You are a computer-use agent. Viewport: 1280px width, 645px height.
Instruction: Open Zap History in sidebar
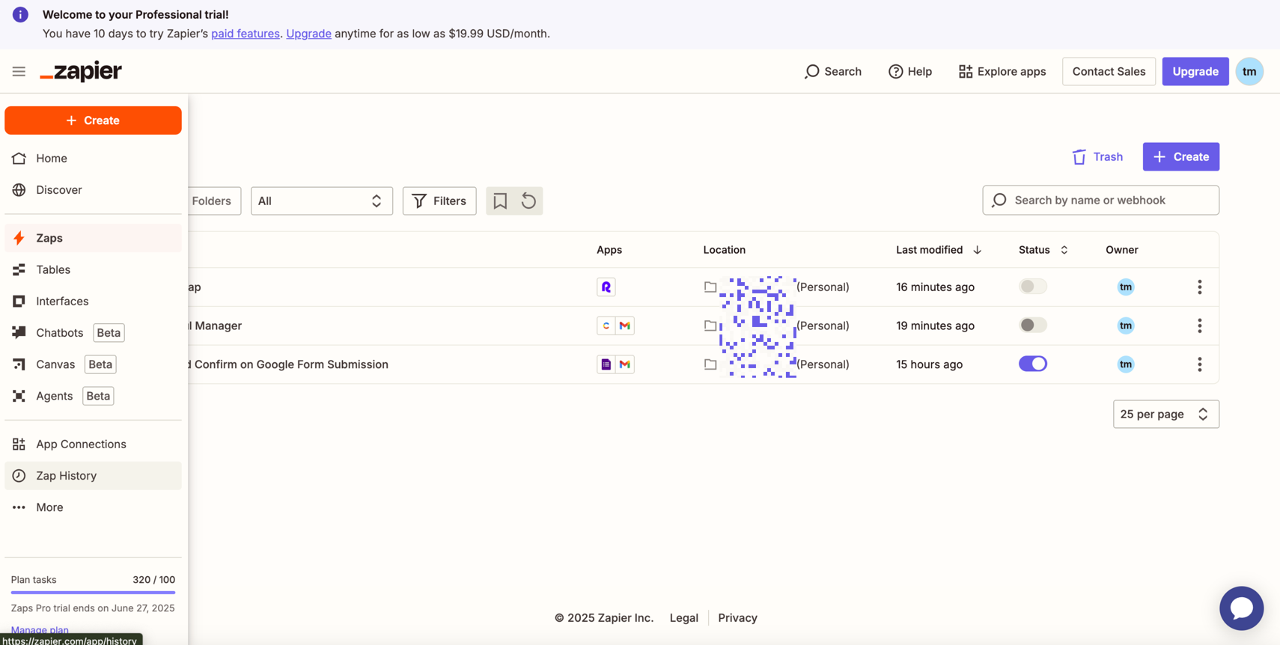click(x=93, y=475)
